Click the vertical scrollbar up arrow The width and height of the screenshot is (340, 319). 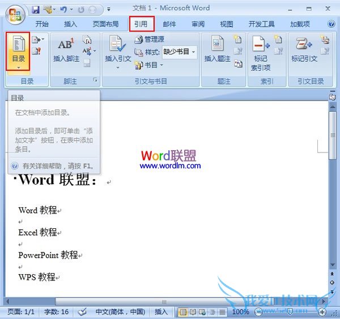coord(332,107)
